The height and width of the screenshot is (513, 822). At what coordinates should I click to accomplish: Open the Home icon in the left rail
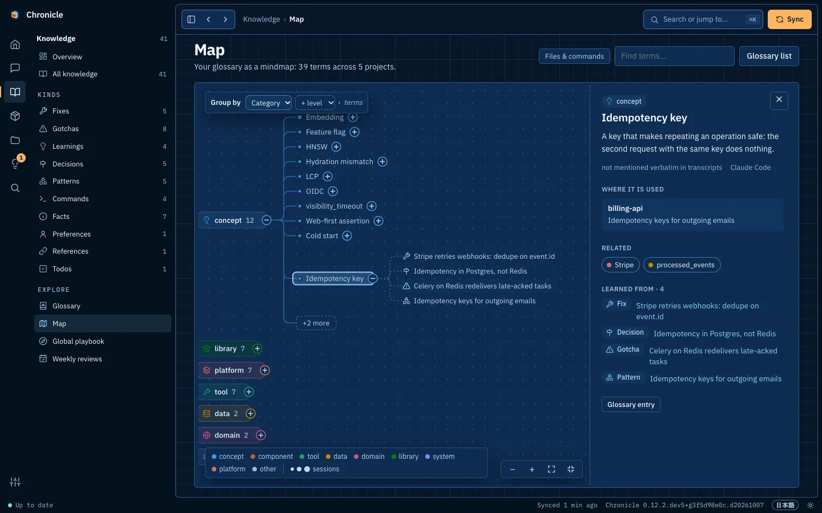pyautogui.click(x=15, y=44)
